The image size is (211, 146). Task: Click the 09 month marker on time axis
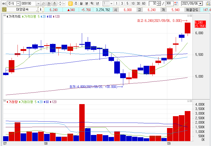(x=169, y=143)
